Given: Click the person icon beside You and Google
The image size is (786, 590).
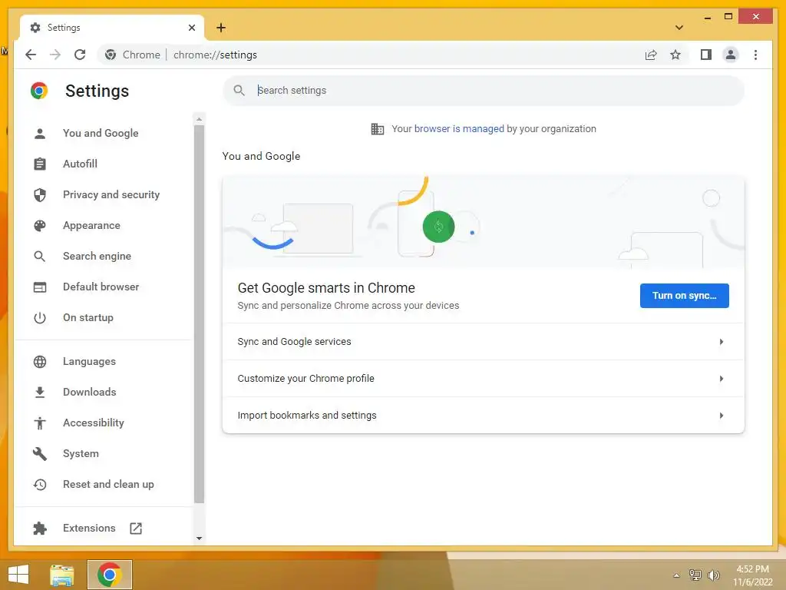Looking at the screenshot, I should pos(40,134).
